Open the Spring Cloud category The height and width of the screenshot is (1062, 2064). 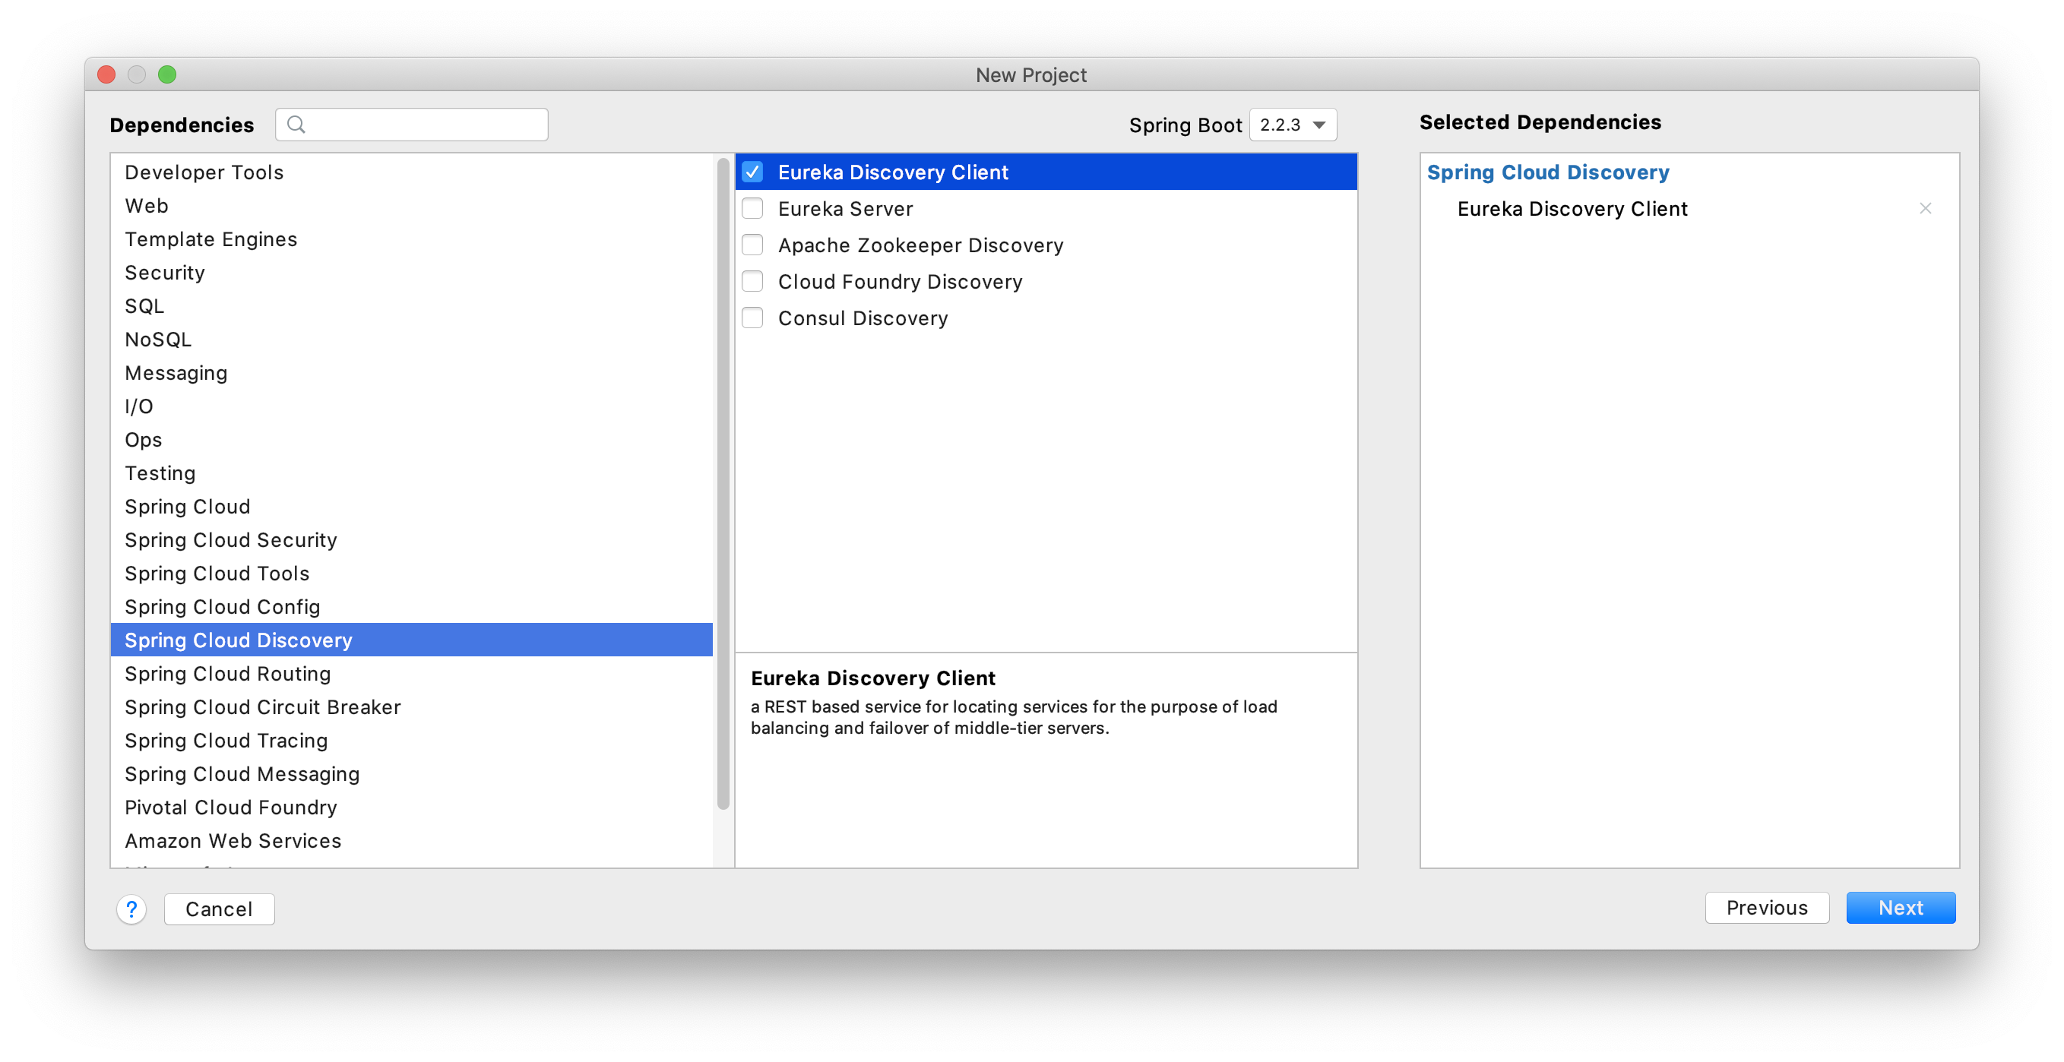(411, 507)
